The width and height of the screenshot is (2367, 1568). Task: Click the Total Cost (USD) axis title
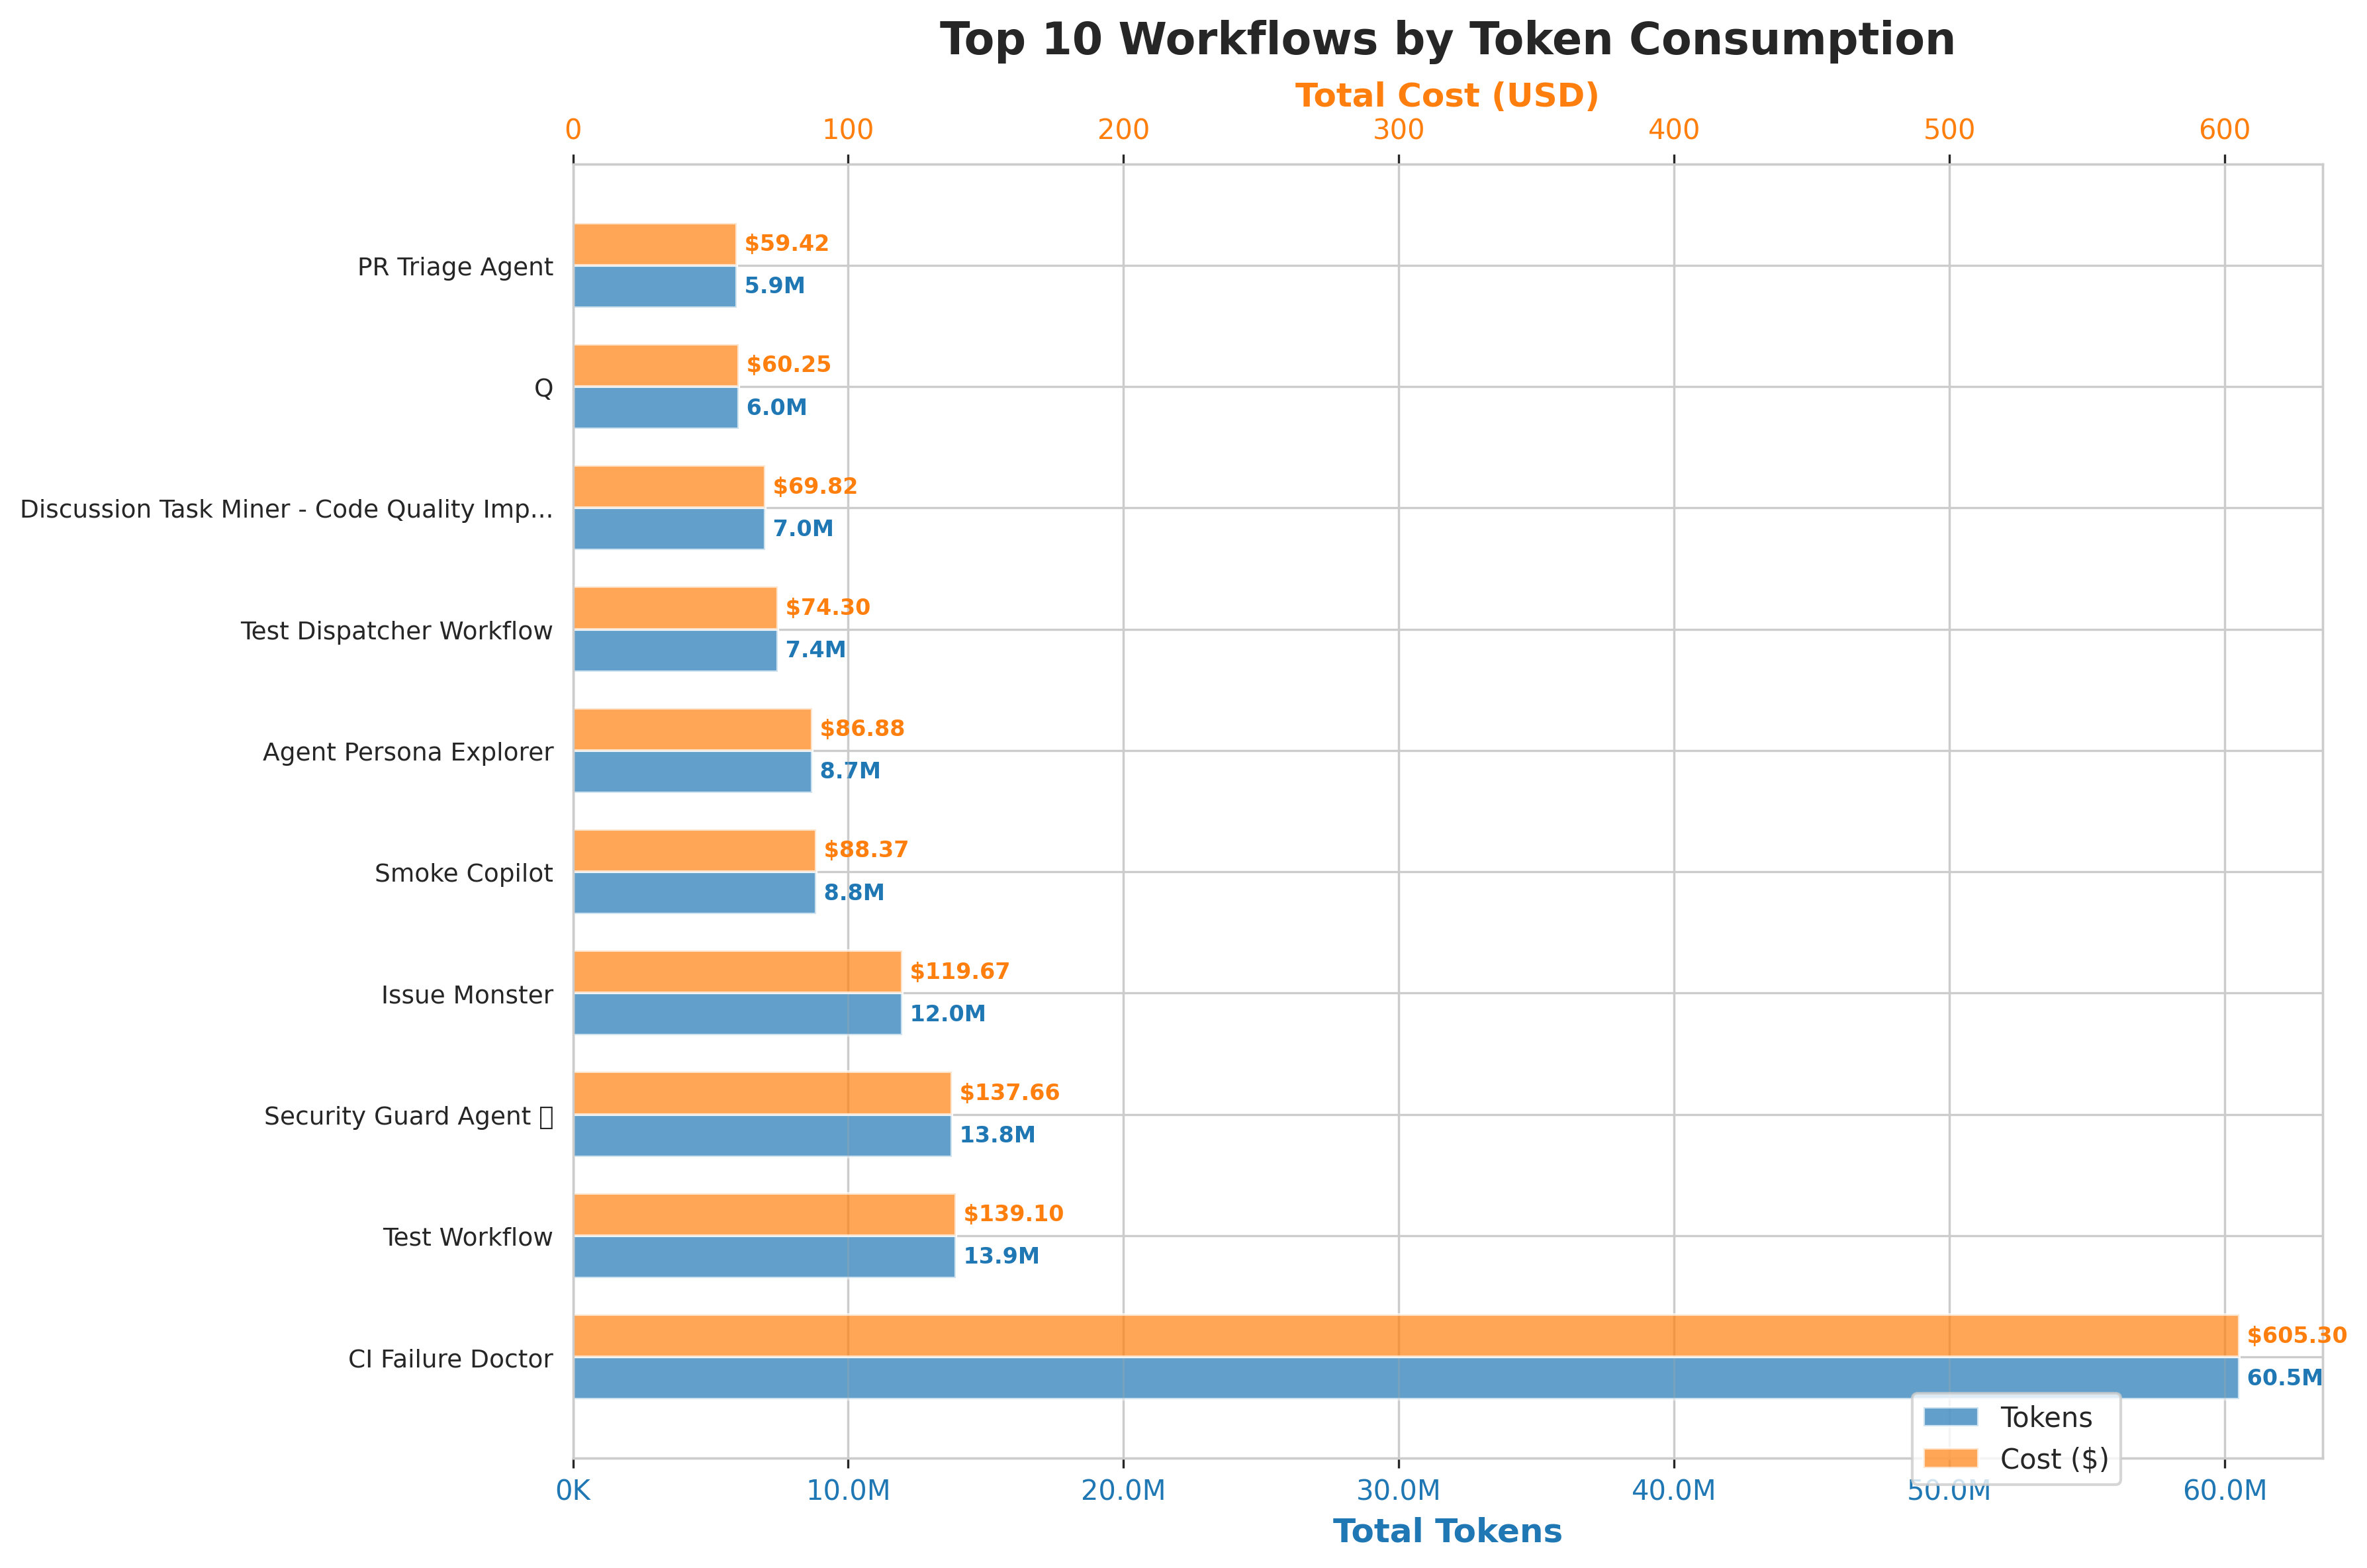tap(1446, 96)
